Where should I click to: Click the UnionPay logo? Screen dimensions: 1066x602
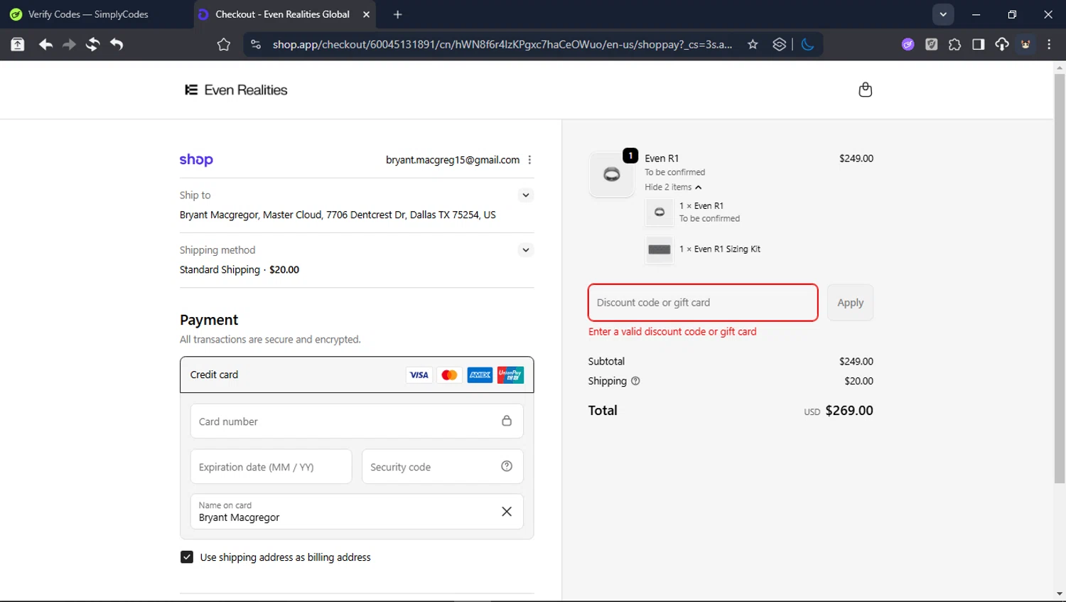510,375
